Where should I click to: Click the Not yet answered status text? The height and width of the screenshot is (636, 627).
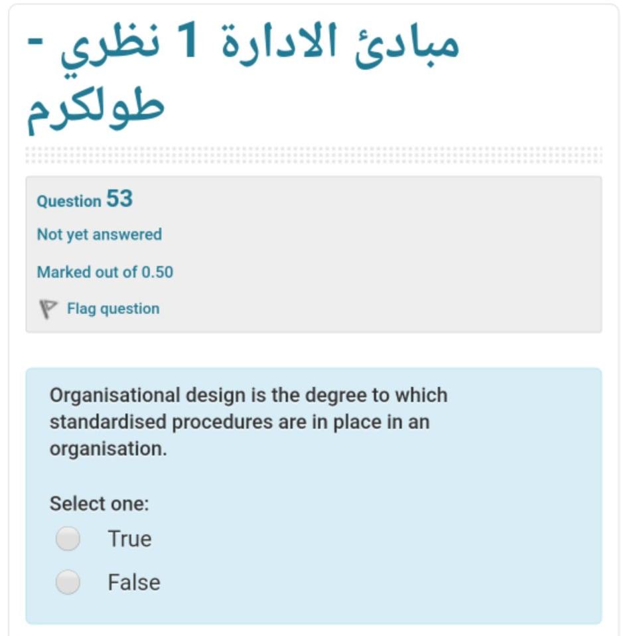click(99, 234)
